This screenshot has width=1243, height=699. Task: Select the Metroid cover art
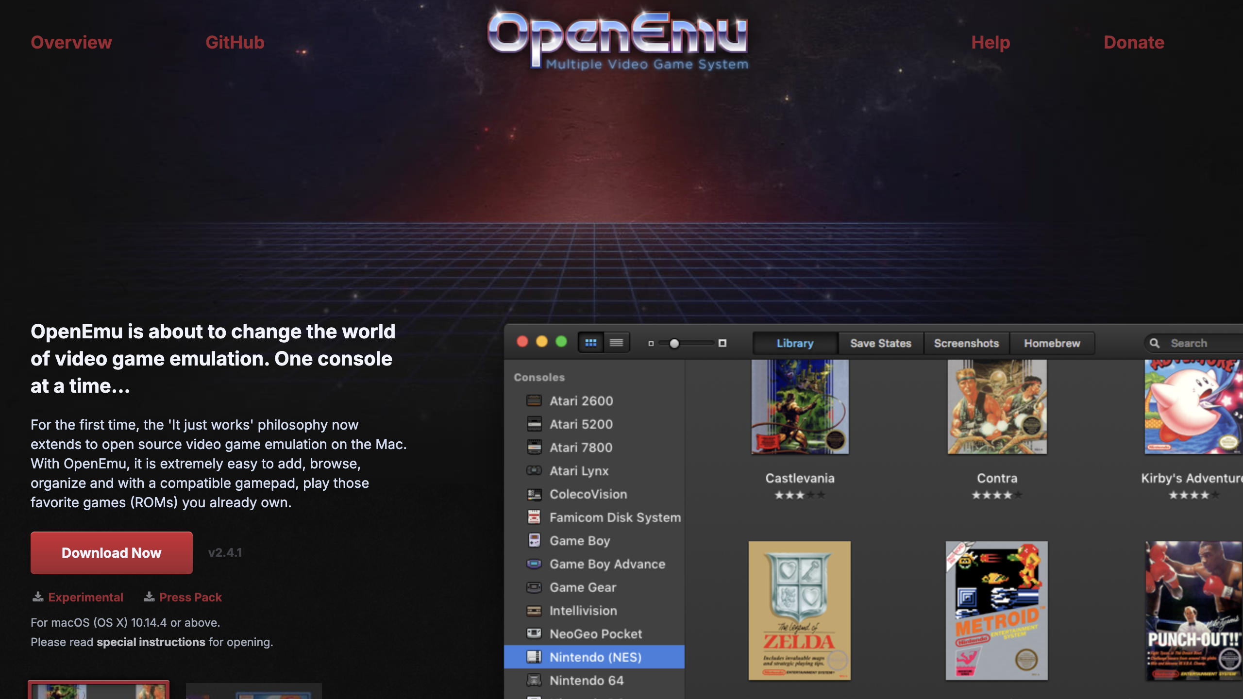pos(996,611)
